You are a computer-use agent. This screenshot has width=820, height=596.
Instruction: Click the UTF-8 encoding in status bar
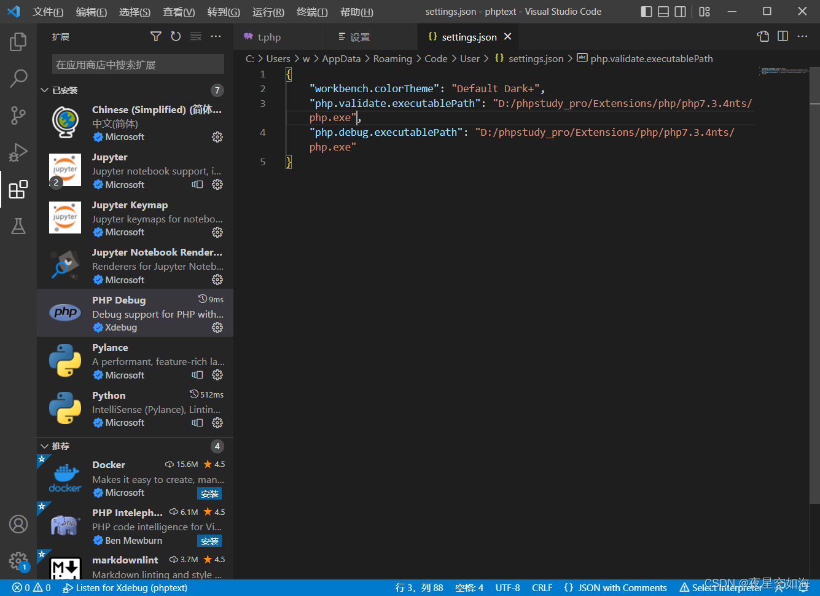(x=507, y=588)
